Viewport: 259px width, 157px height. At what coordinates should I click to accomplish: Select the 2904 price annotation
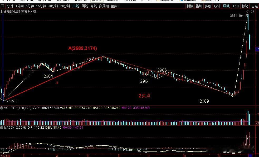(145, 81)
